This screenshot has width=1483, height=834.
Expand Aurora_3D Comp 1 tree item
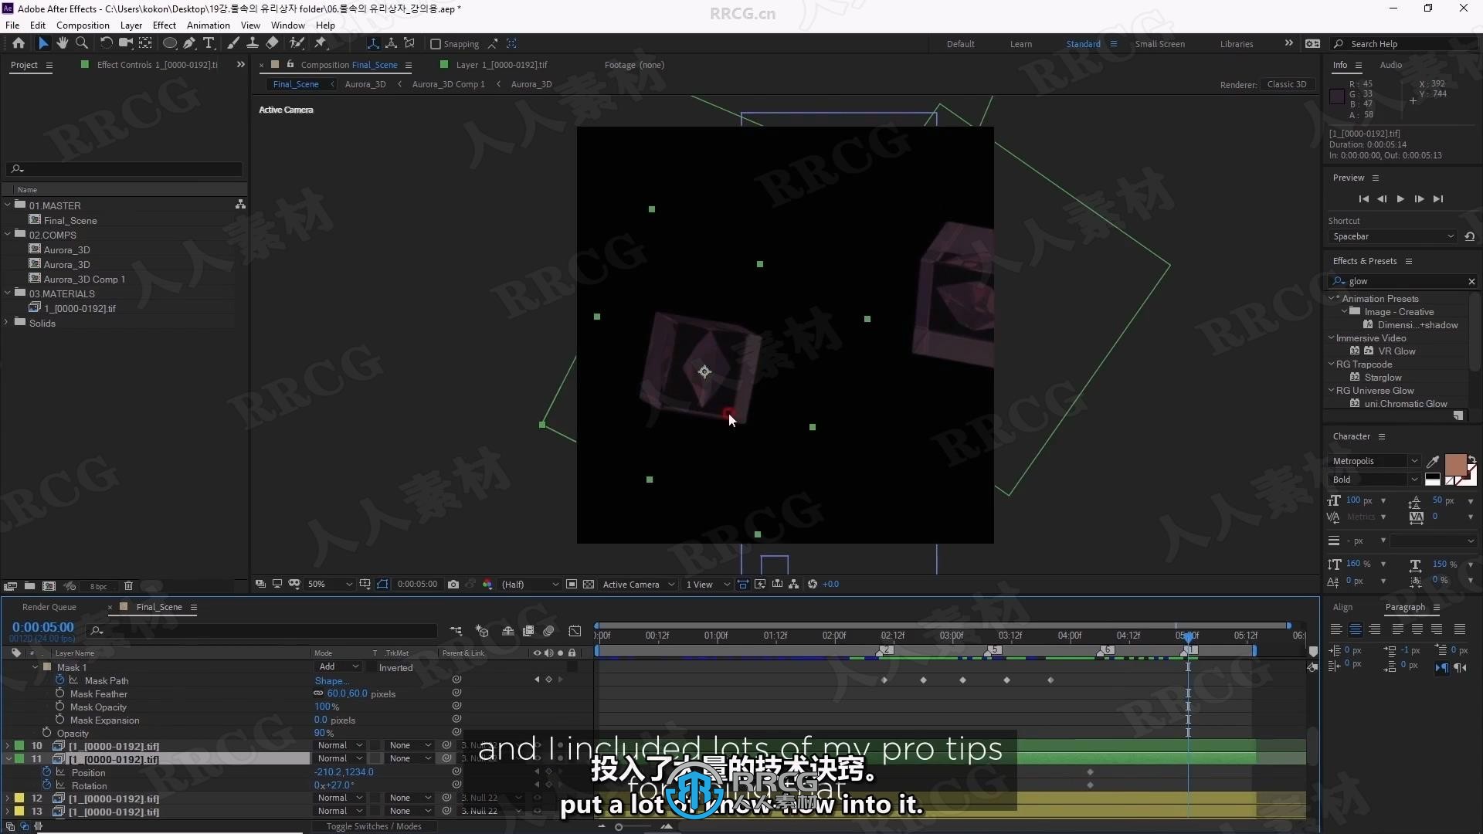coord(84,279)
